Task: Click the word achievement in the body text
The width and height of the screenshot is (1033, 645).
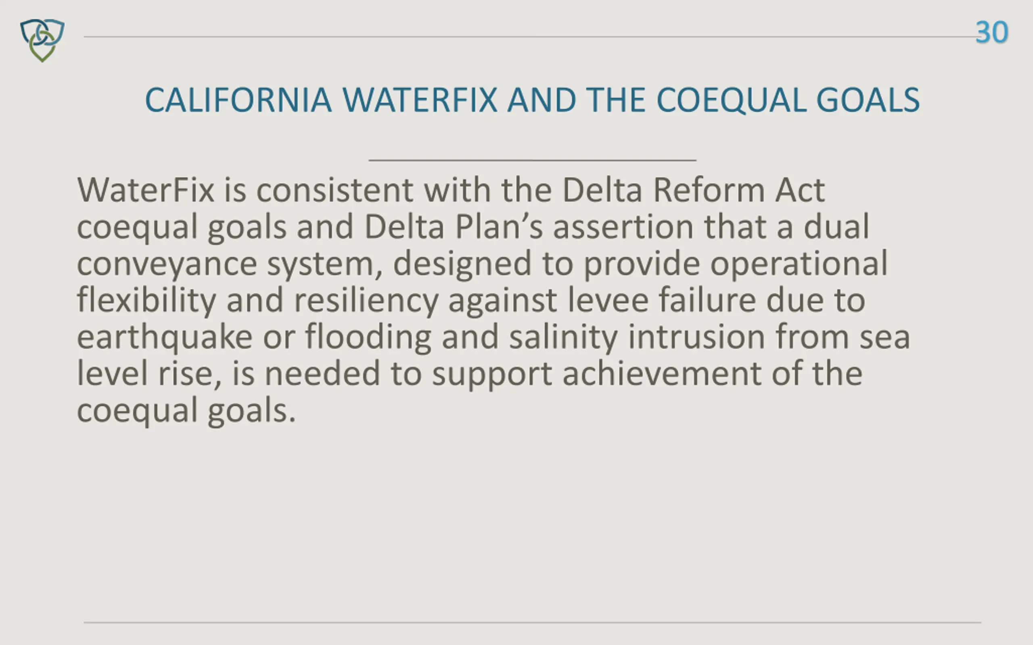Action: pos(662,374)
